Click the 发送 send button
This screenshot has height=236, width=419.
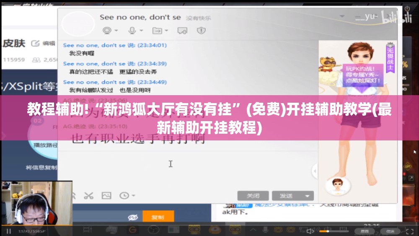point(287,196)
